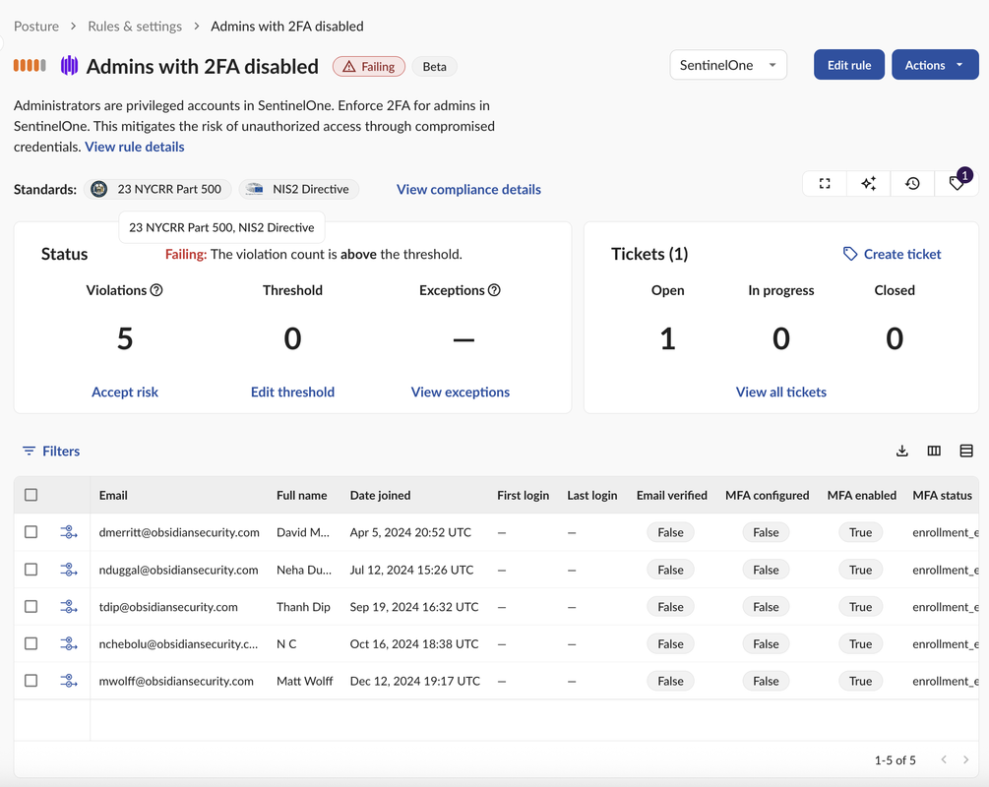Open entity graph icon for mwolff row
This screenshot has height=787, width=989.
click(x=68, y=681)
